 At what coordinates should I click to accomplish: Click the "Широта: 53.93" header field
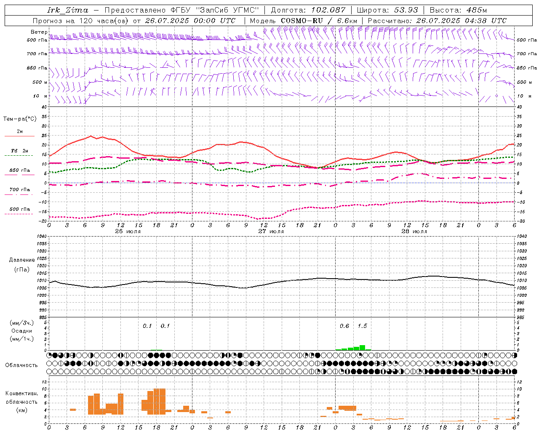[x=388, y=10]
